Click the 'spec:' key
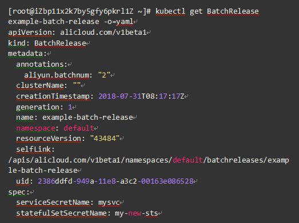The width and height of the screenshot is (299, 223). 19,192
